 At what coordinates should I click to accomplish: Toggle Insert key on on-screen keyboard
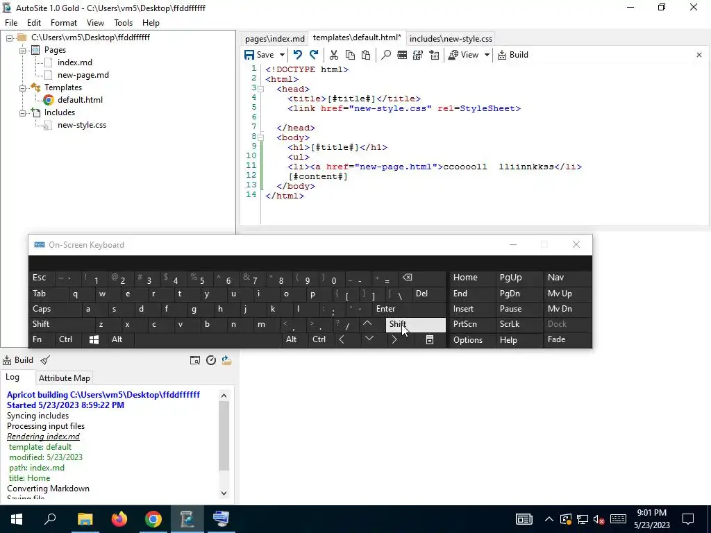472,309
